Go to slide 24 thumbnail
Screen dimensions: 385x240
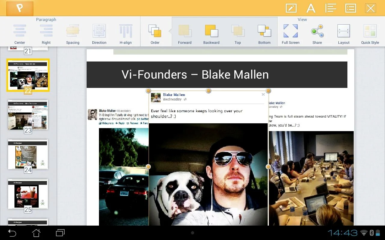28,154
